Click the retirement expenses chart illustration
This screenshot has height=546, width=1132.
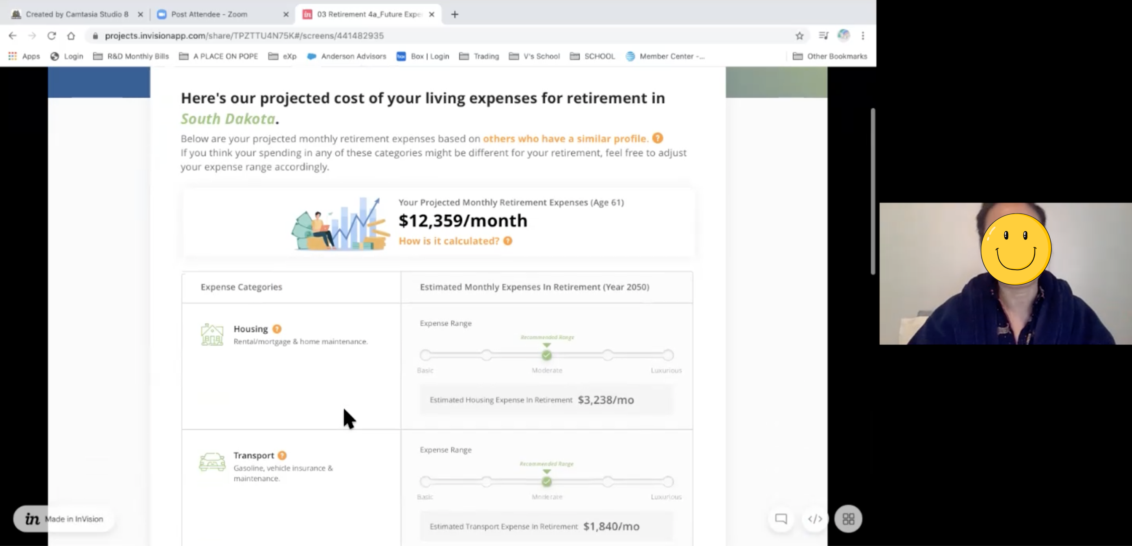click(x=340, y=224)
